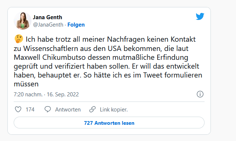Image resolution: width=236 pixels, height=141 pixels.
Task: Follow the account via Folgen link
Action: click(76, 25)
